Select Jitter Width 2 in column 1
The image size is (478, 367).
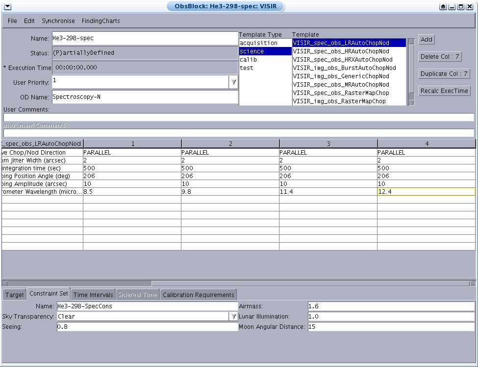coord(132,161)
